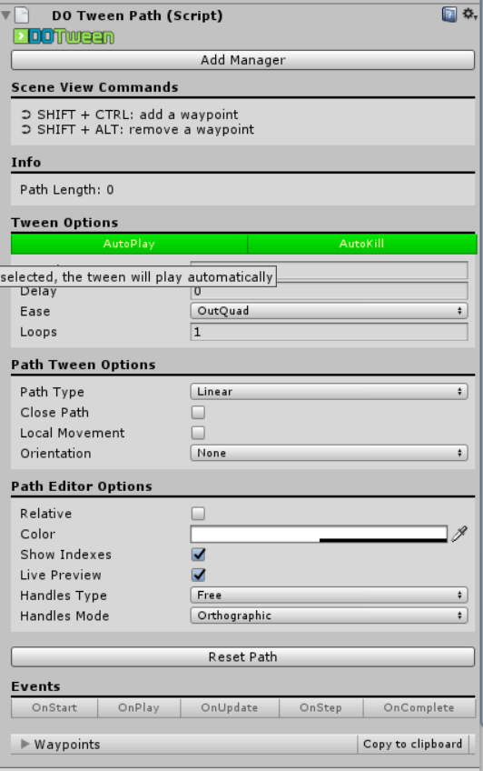This screenshot has width=483, height=771.
Task: Open the Handles Mode dropdown
Action: (x=329, y=616)
